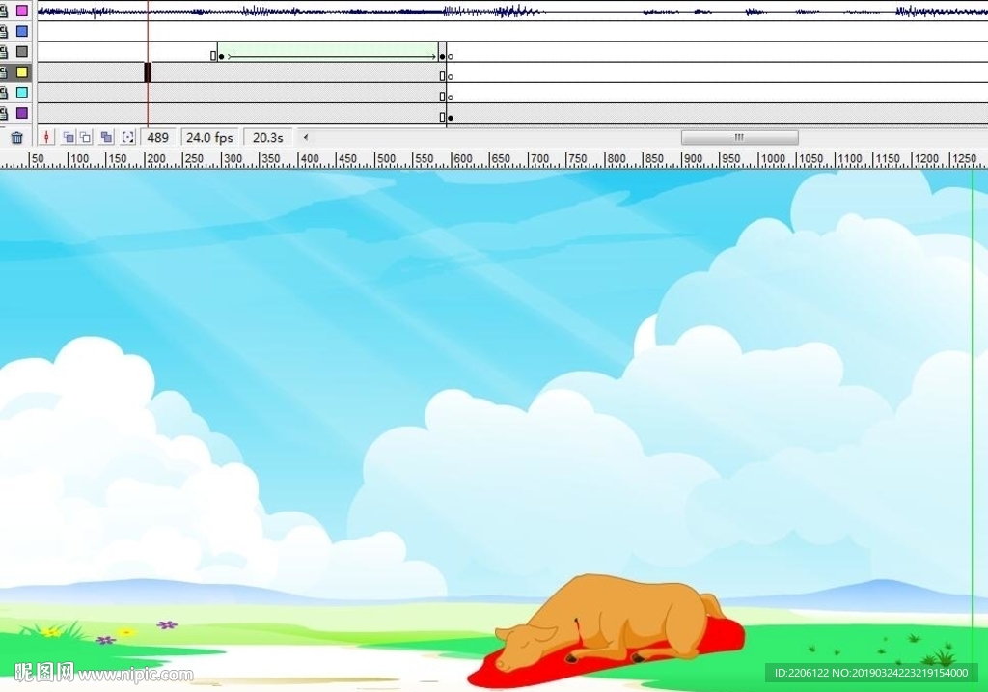Viewport: 988px width, 692px height.
Task: Select the tween end keyframe on gray layer
Action: click(x=442, y=56)
